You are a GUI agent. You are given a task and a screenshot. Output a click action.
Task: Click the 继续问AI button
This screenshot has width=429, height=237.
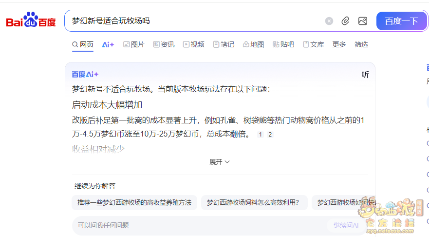tap(346, 225)
